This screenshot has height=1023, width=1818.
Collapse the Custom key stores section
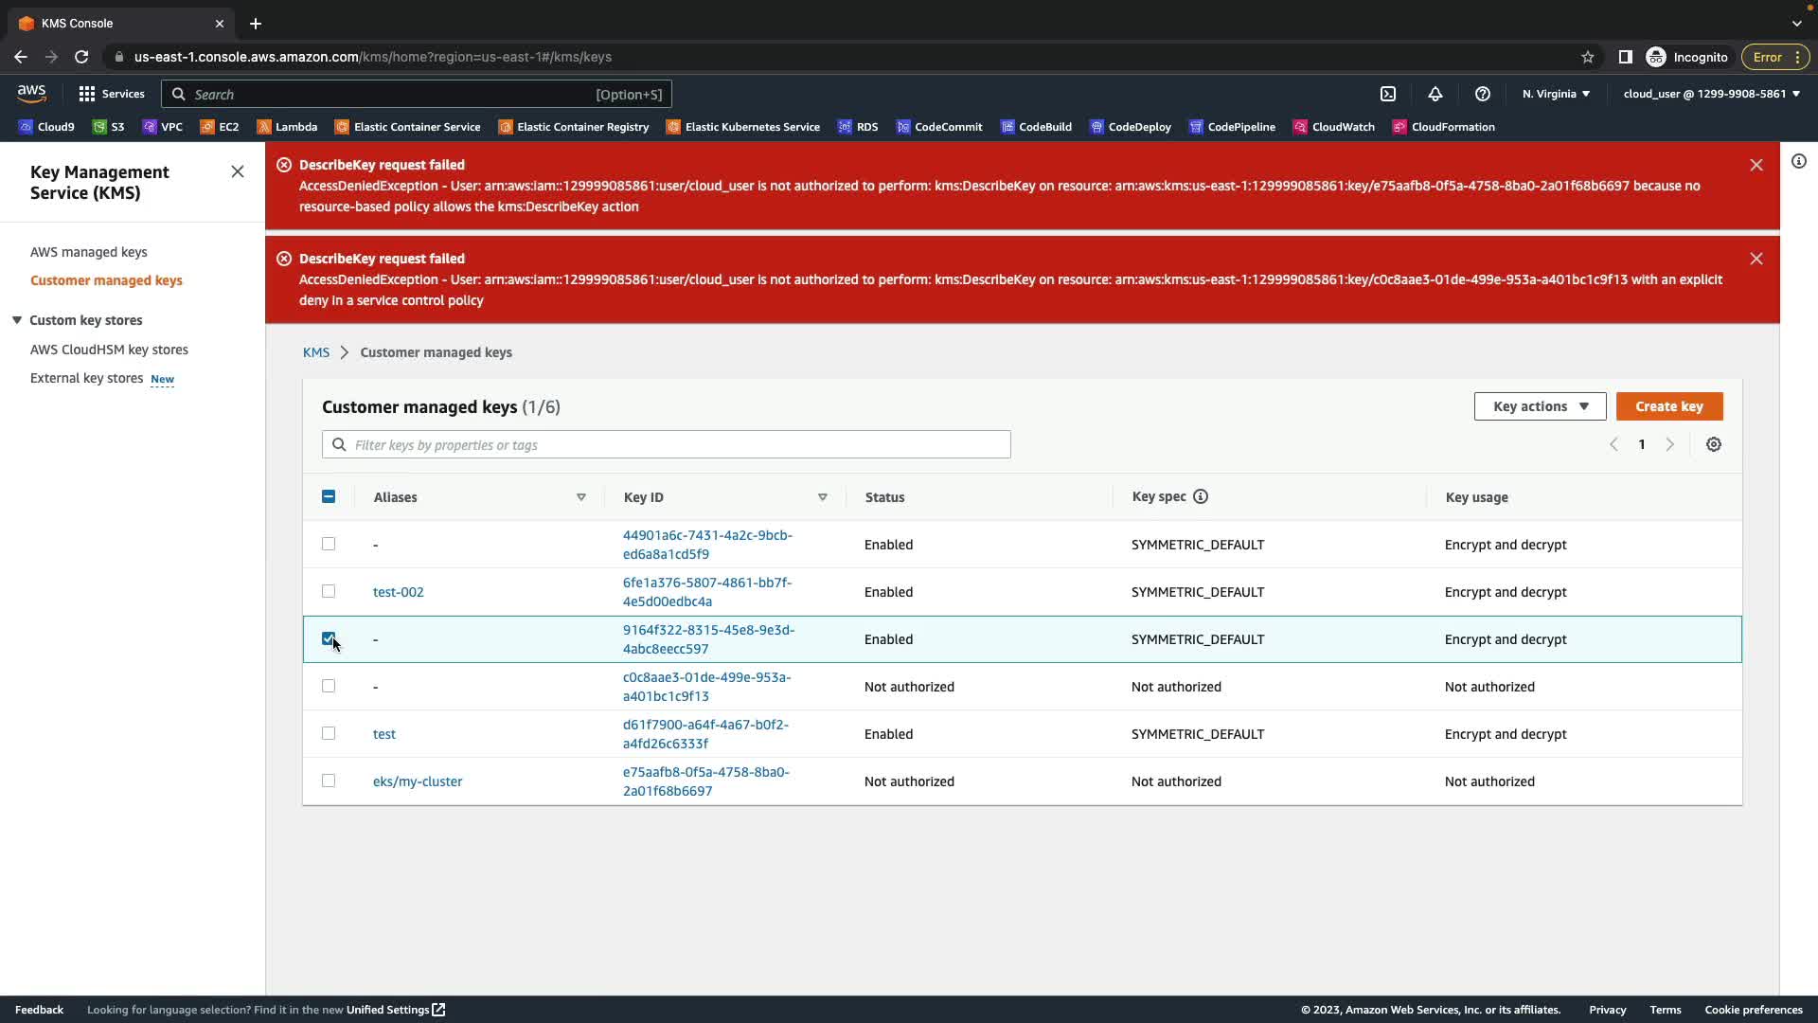(x=17, y=320)
